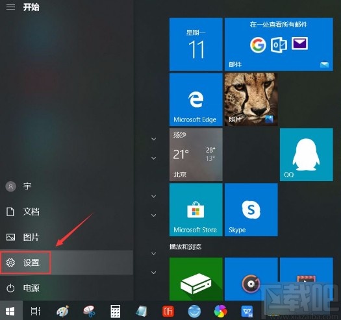
Task: Open the movies film tile
Action: click(x=306, y=279)
